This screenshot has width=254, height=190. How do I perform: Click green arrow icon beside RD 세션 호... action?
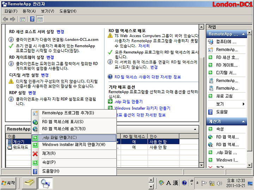point(210,57)
